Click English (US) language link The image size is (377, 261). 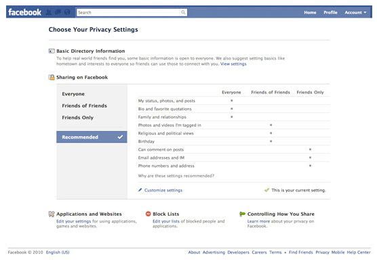58,252
